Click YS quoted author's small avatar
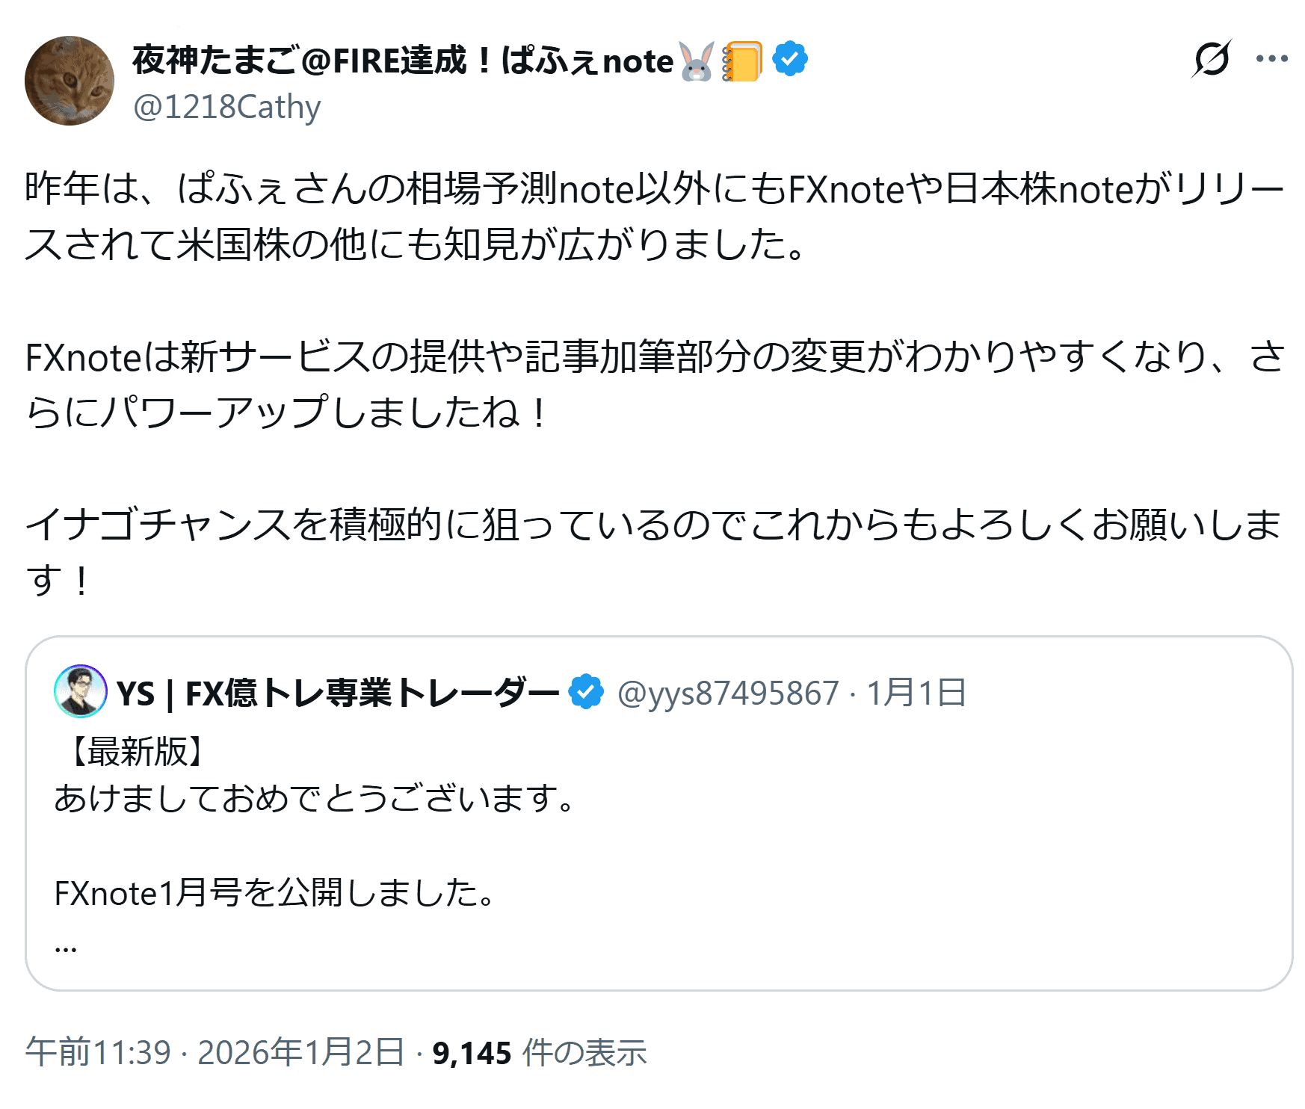The width and height of the screenshot is (1305, 1109). pos(81,691)
